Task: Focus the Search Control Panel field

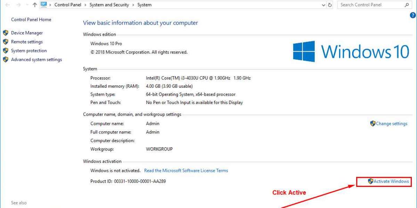Action: point(370,5)
